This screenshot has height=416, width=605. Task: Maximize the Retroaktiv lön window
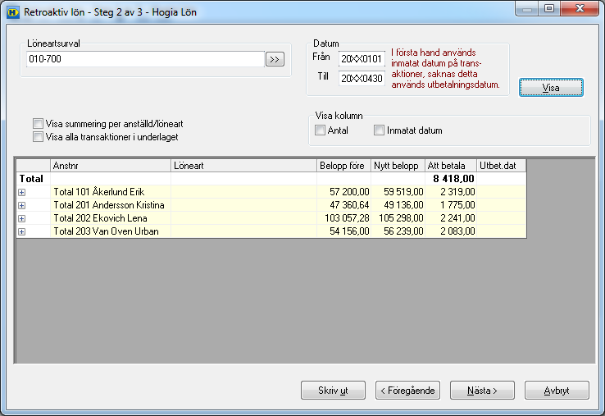pyautogui.click(x=549, y=9)
